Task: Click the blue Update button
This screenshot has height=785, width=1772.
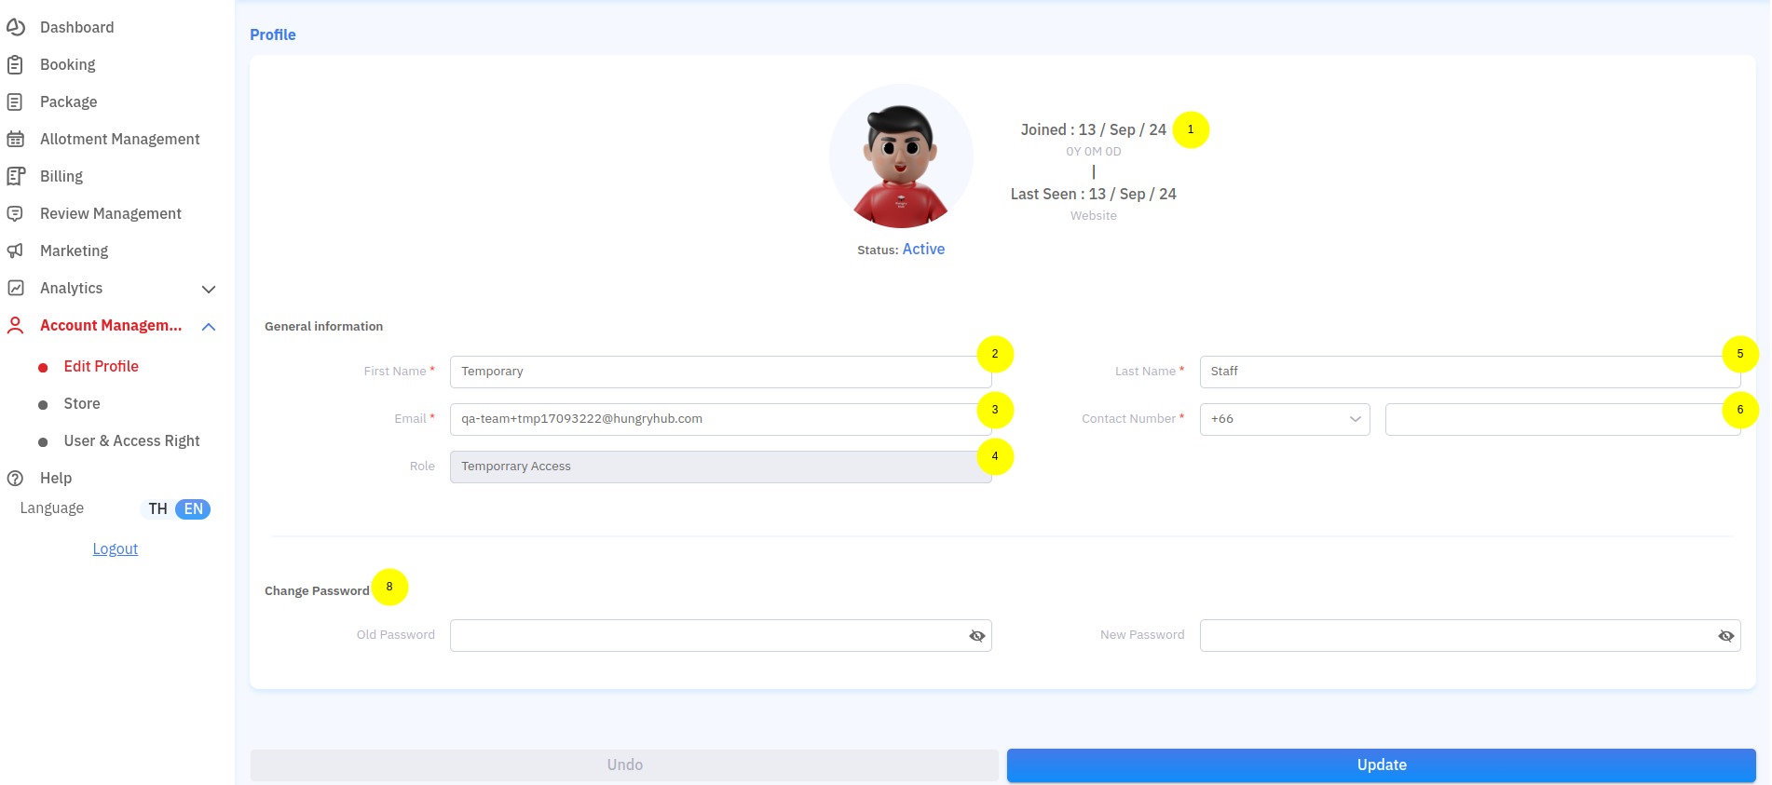Action: coord(1381,765)
